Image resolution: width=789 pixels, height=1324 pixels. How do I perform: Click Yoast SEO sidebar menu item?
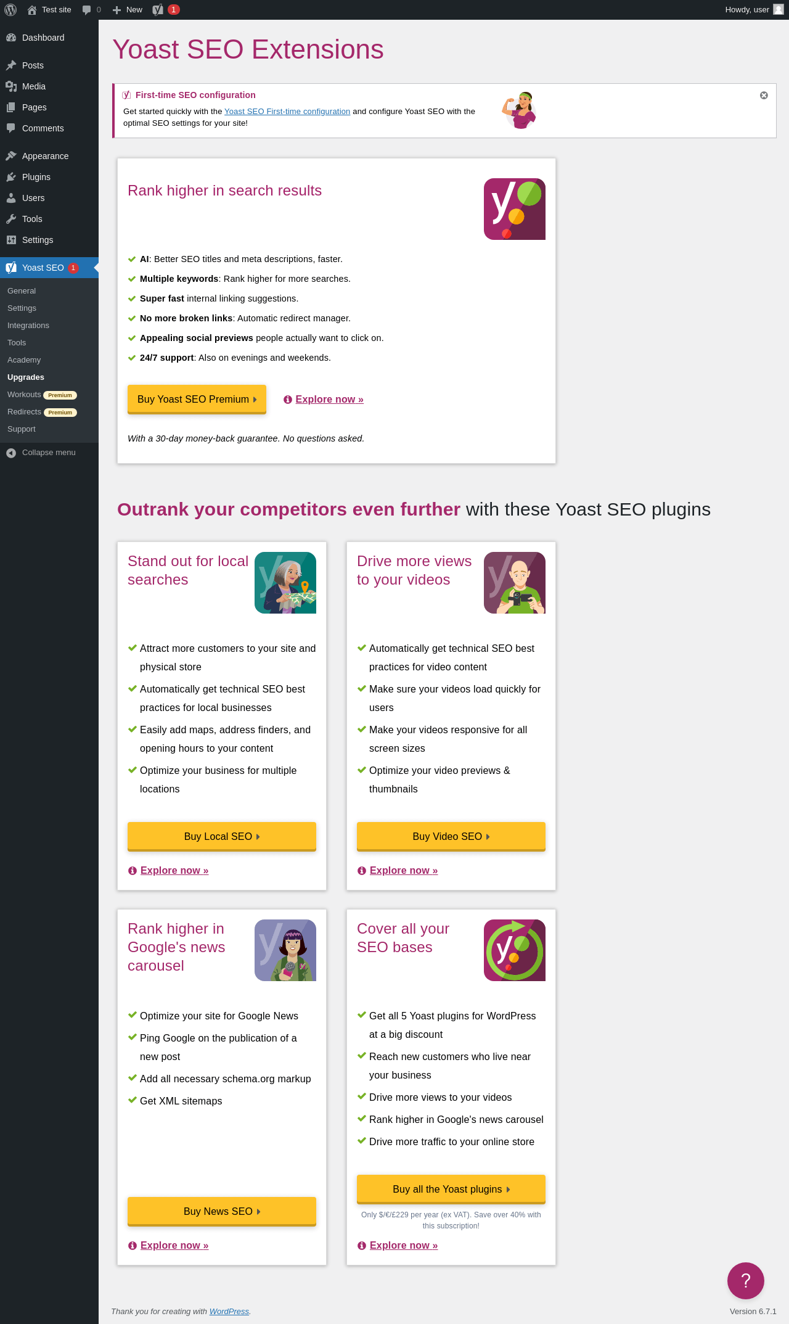pyautogui.click(x=49, y=268)
